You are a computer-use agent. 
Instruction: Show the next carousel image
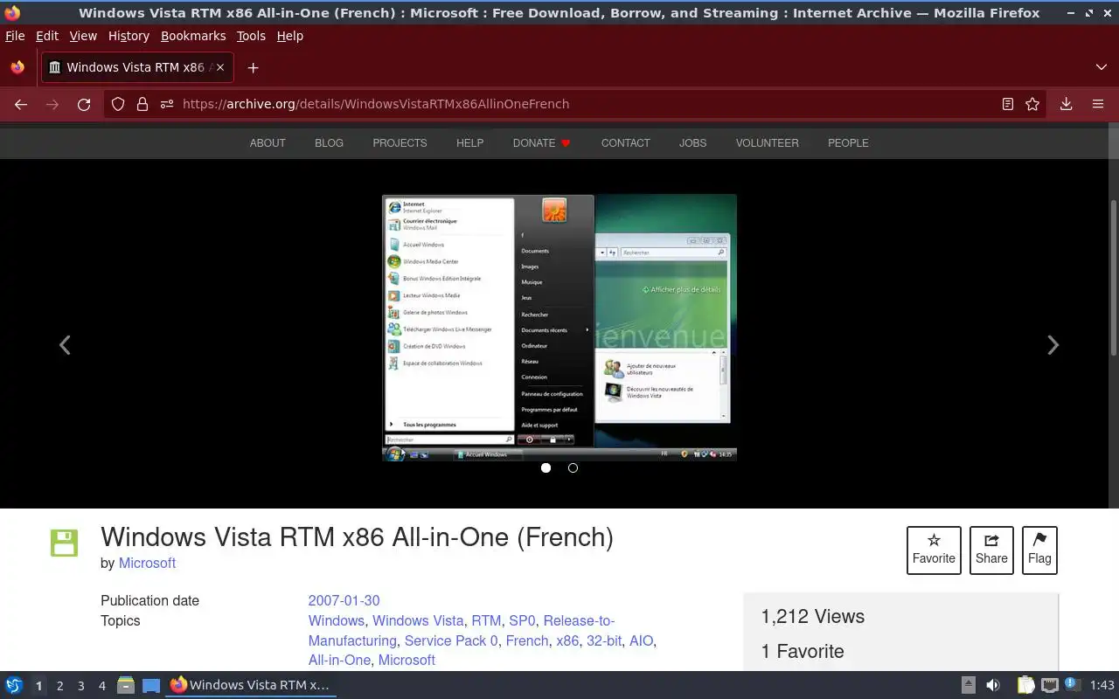(1053, 345)
